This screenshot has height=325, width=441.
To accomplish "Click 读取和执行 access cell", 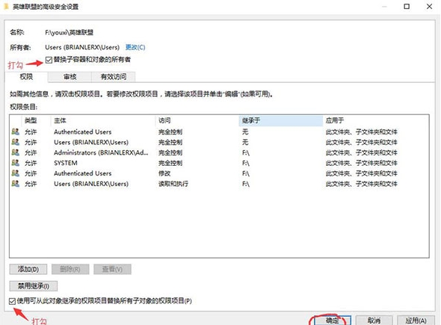I will tap(173, 184).
